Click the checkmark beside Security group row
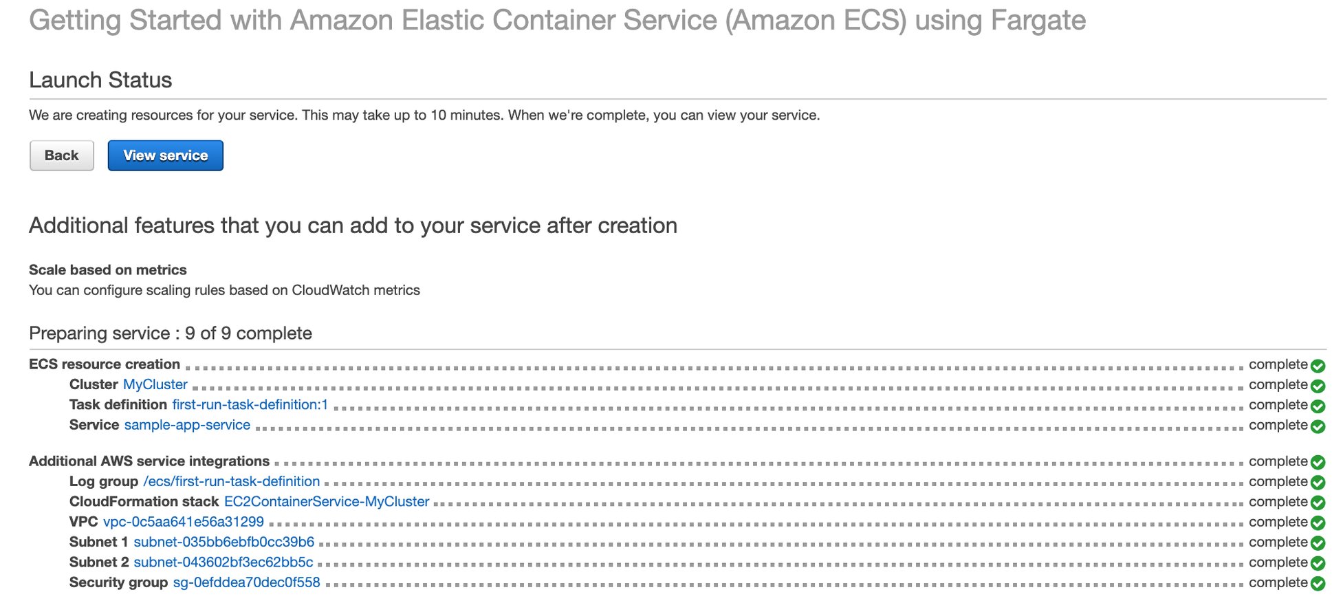The image size is (1343, 614). pyautogui.click(x=1318, y=582)
